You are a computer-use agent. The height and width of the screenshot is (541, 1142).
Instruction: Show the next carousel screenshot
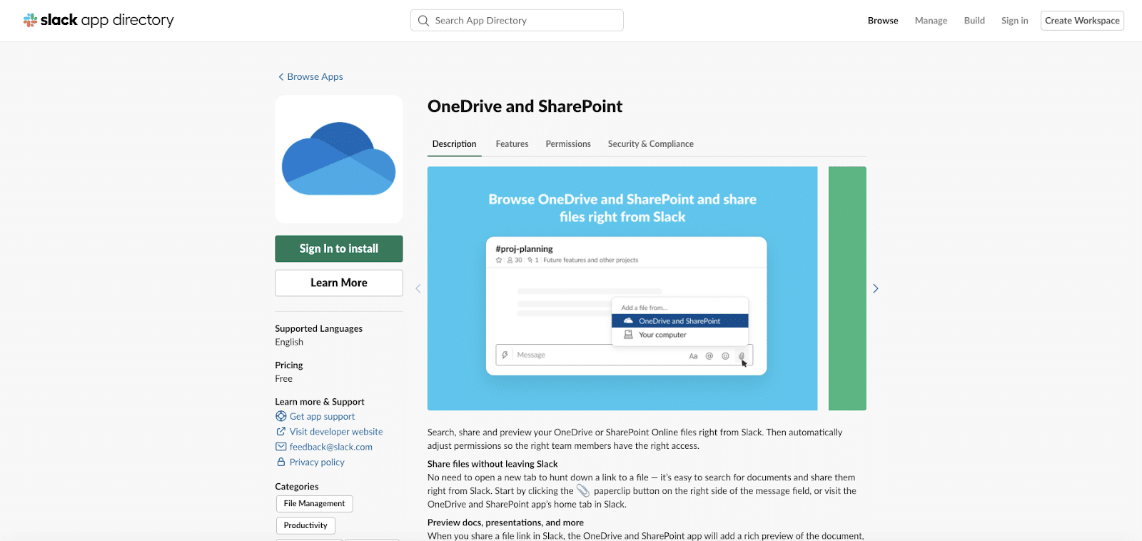(x=876, y=288)
